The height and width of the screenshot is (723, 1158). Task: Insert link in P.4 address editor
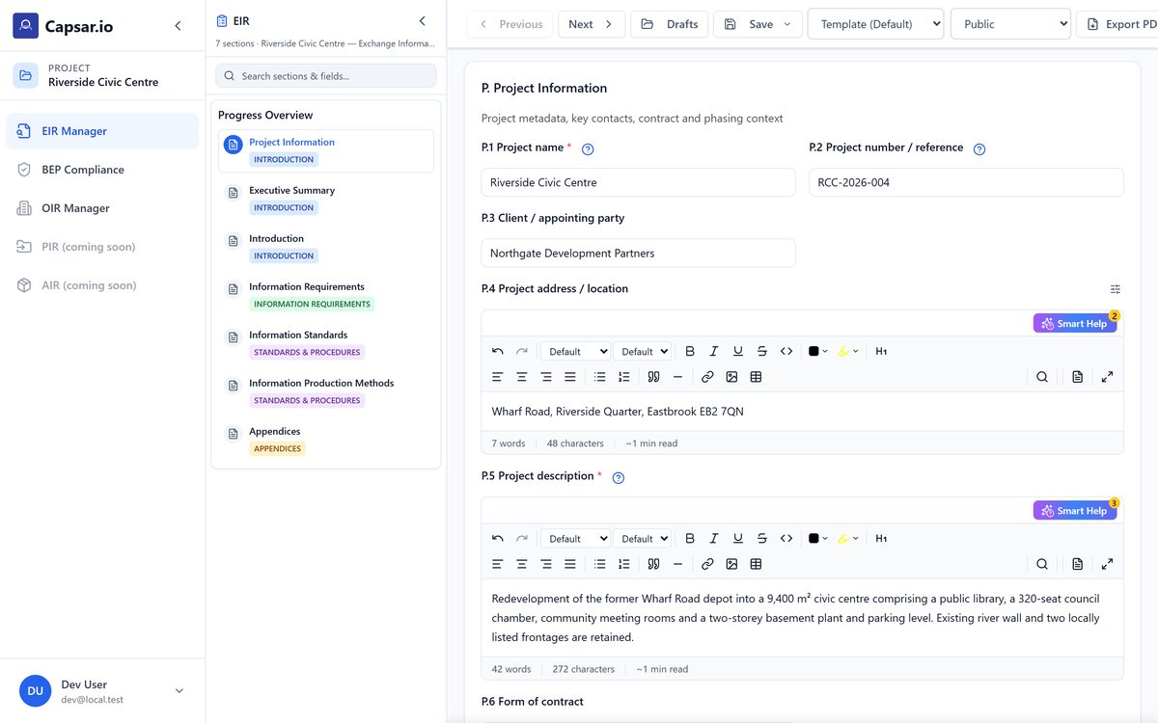707,377
